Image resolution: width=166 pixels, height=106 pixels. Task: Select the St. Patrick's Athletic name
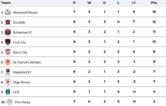27,62
